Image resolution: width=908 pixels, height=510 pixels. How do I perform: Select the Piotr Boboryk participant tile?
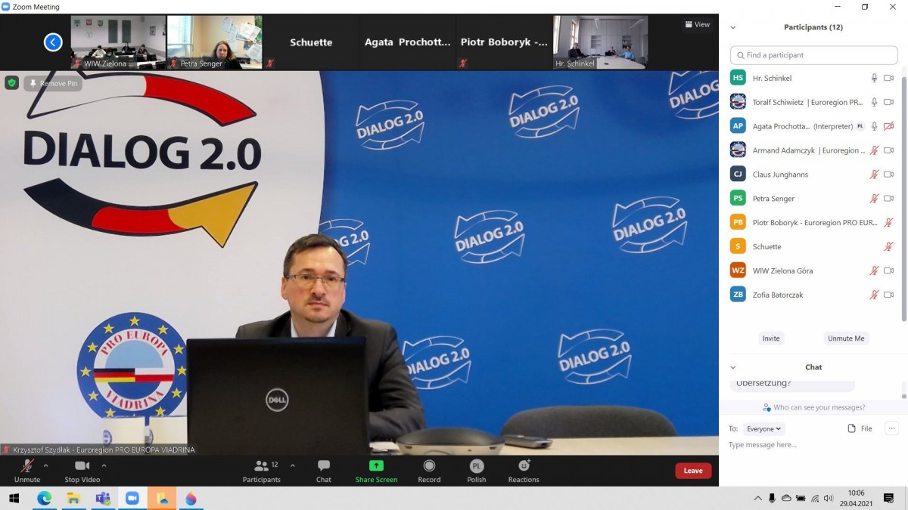click(x=504, y=42)
